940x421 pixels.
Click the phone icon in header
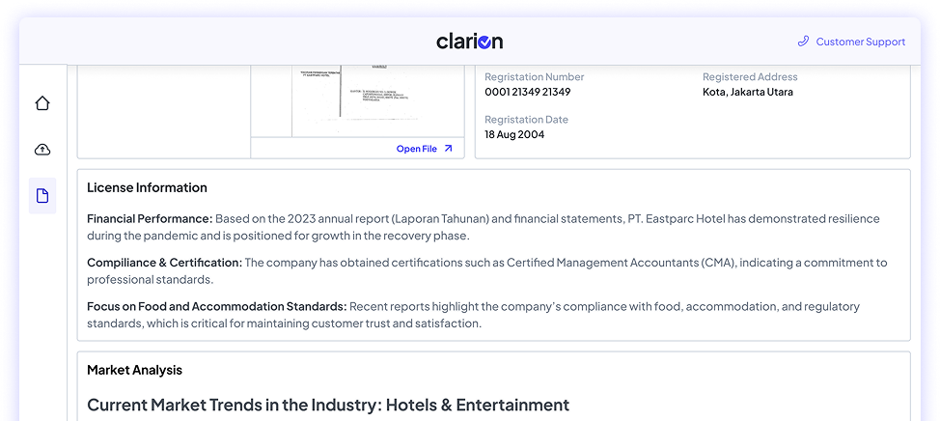click(x=803, y=42)
